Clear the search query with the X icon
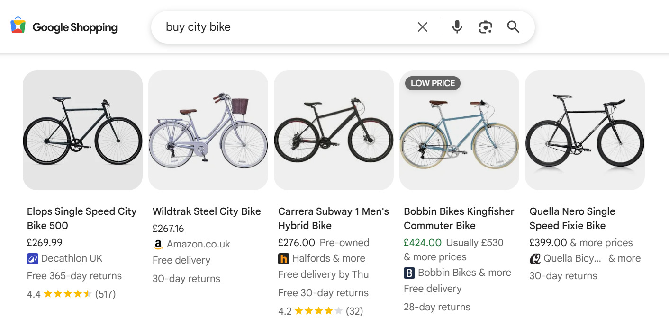Viewport: 669px width, 326px height. coord(422,27)
